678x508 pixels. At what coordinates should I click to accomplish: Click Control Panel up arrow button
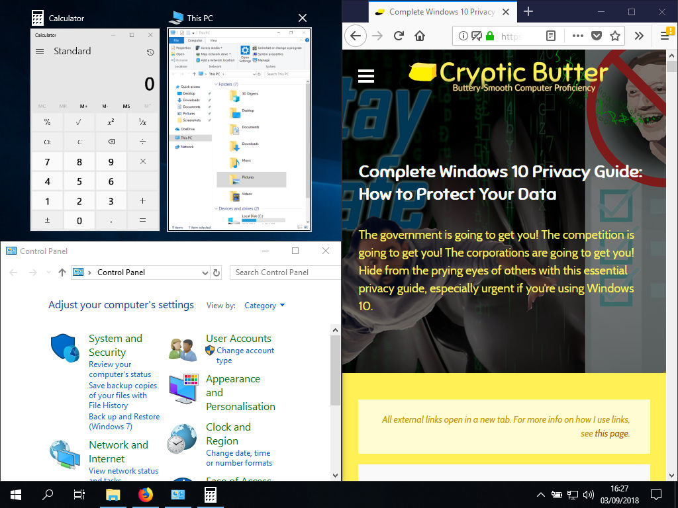62,272
